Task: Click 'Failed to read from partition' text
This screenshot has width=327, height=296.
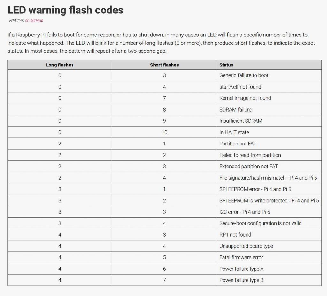Action: coord(250,155)
